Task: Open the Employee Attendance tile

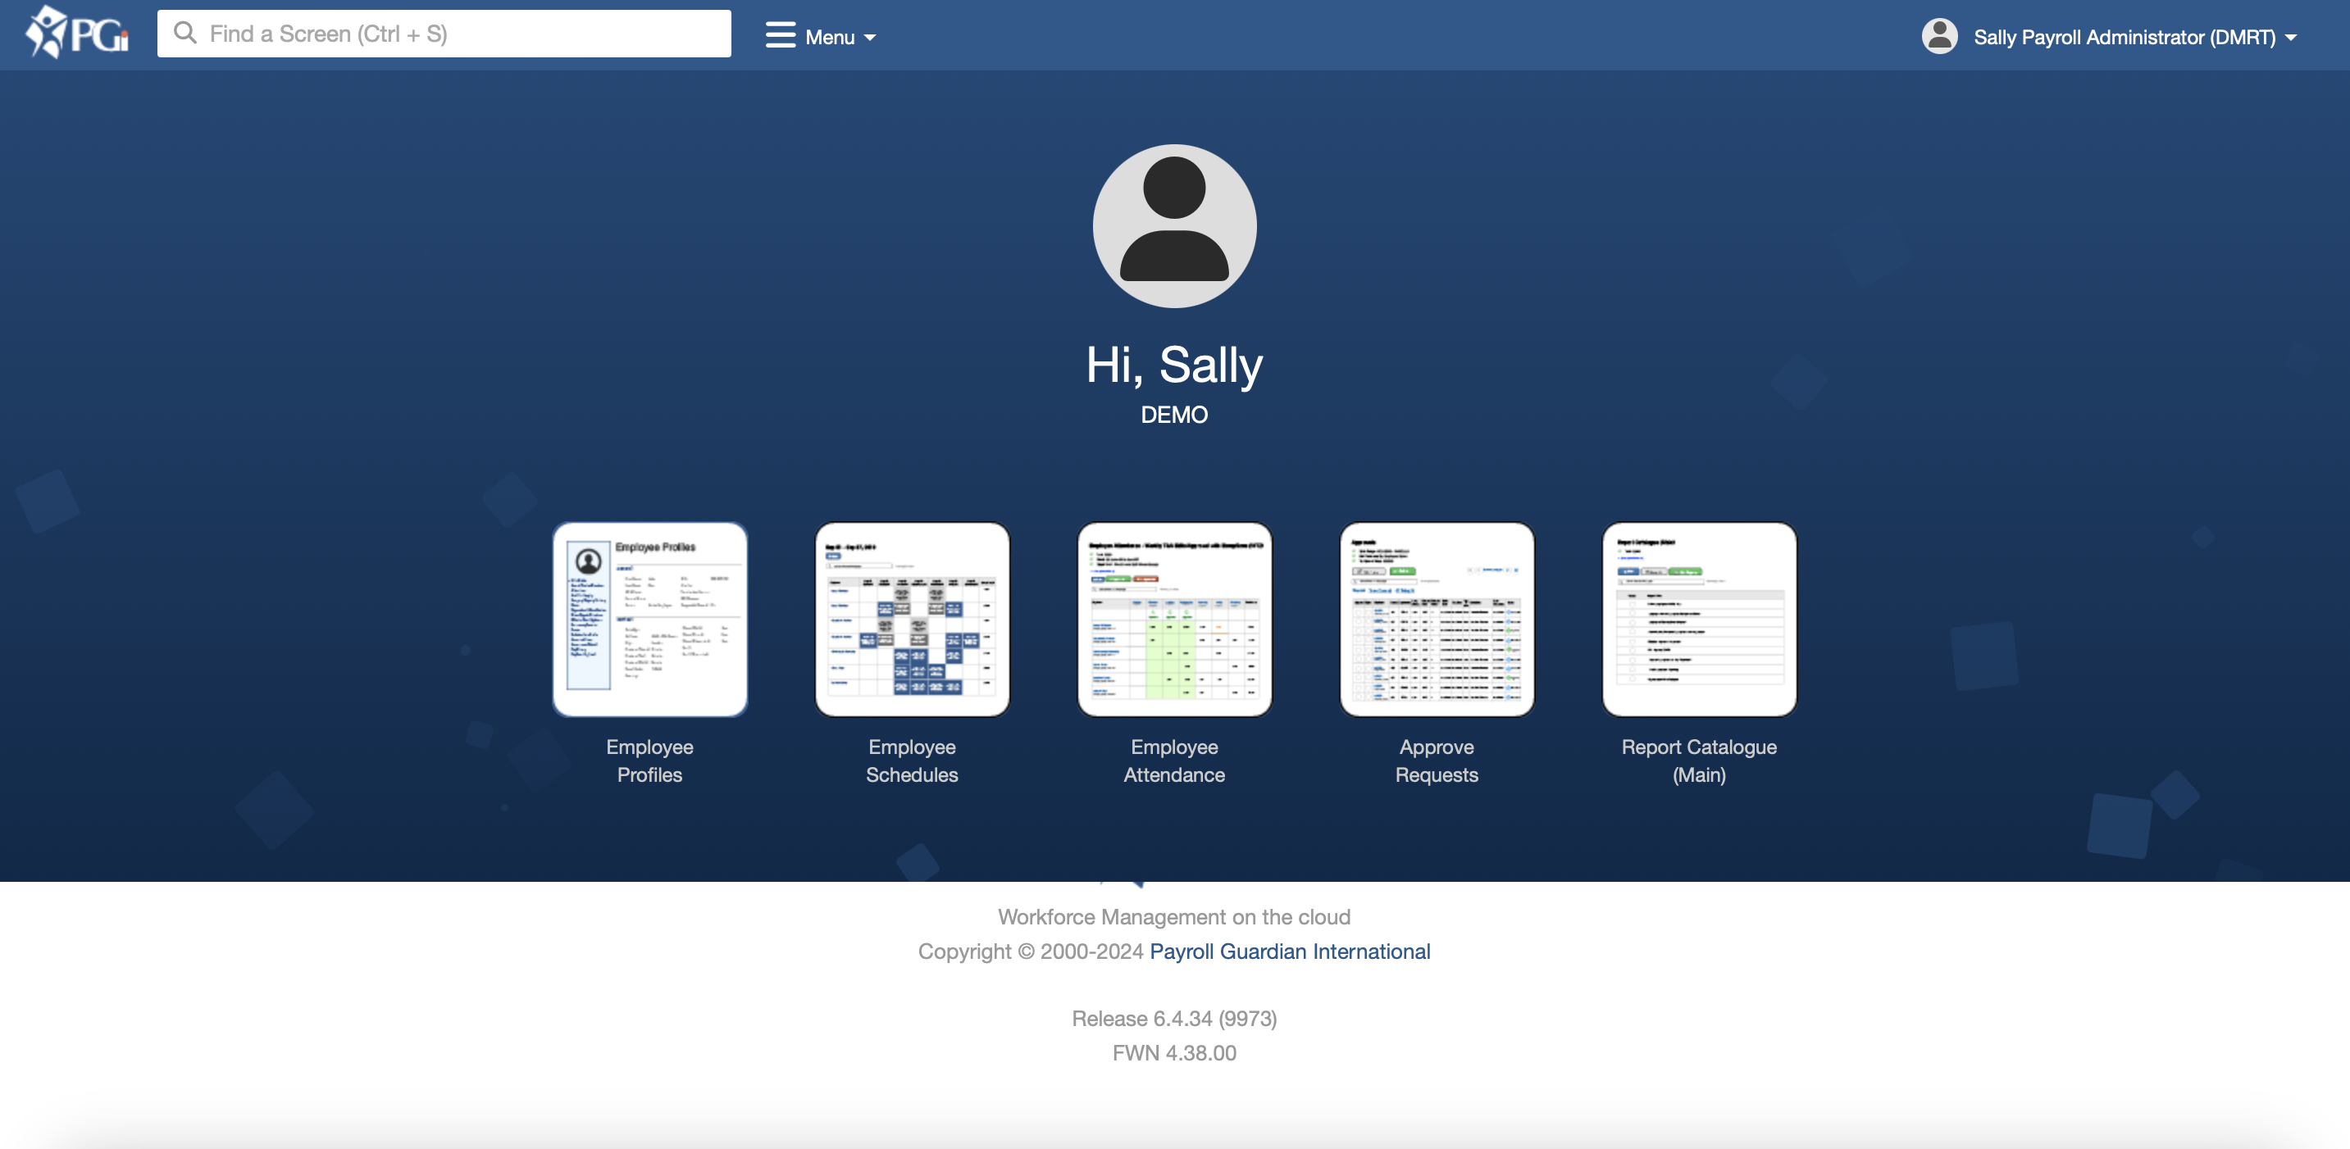Action: pos(1174,620)
